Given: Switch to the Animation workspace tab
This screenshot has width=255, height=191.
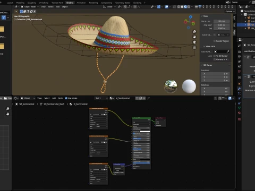Looking at the screenshot, I should [81, 3].
